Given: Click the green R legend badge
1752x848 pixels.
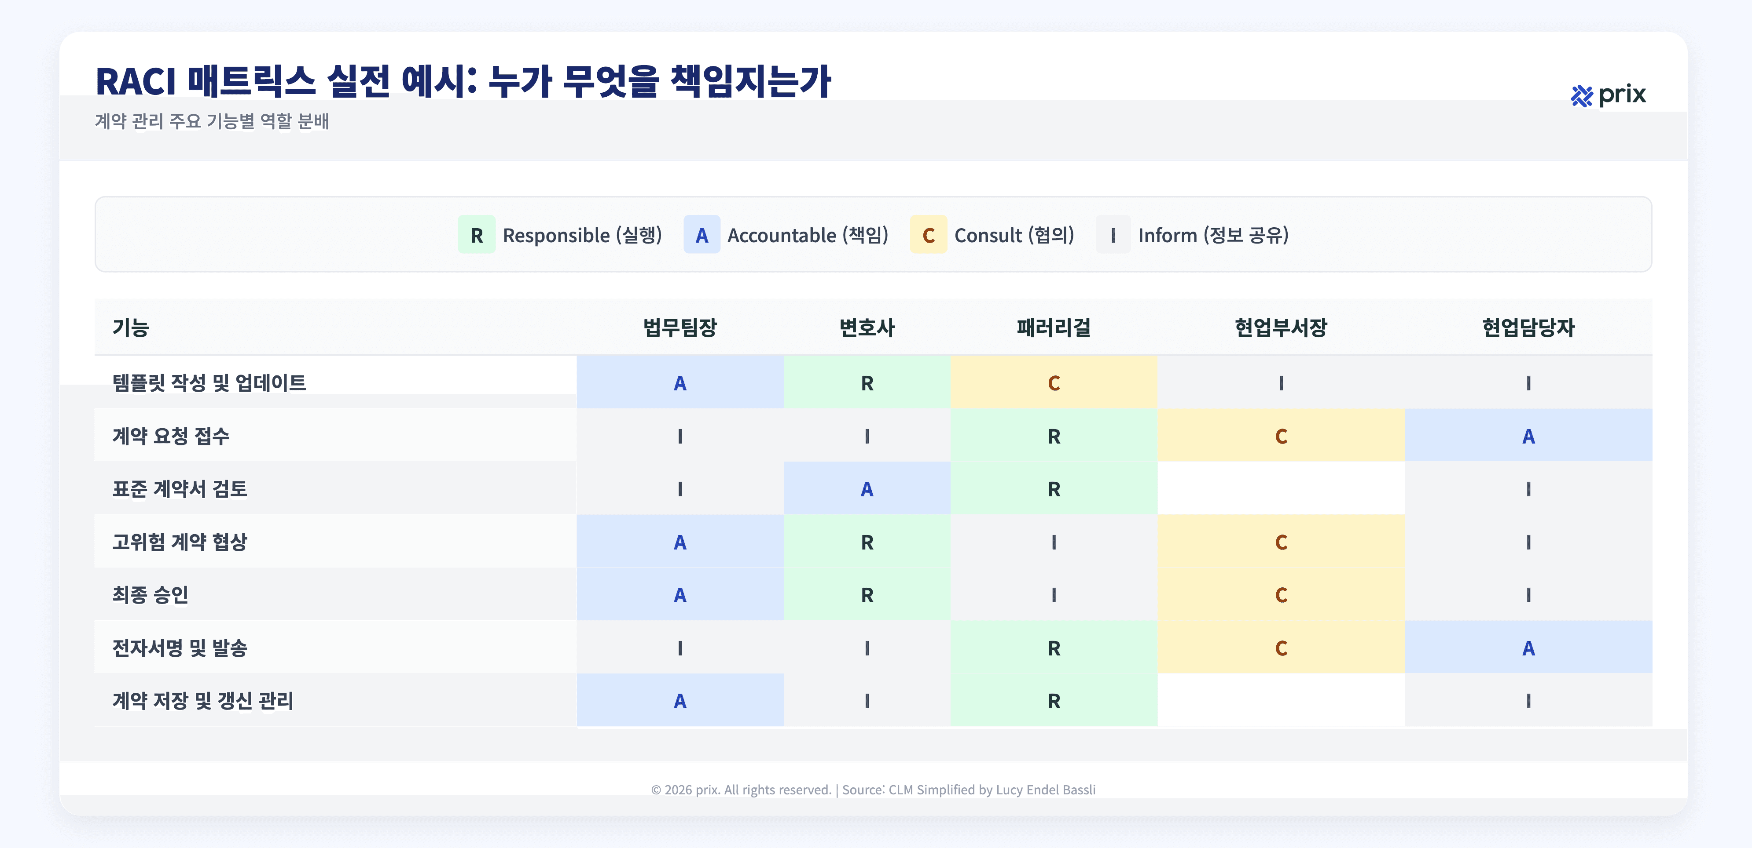Looking at the screenshot, I should click(476, 235).
